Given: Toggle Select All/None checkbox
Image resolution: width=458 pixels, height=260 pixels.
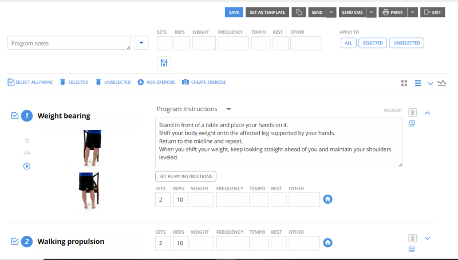Looking at the screenshot, I should pos(11,82).
